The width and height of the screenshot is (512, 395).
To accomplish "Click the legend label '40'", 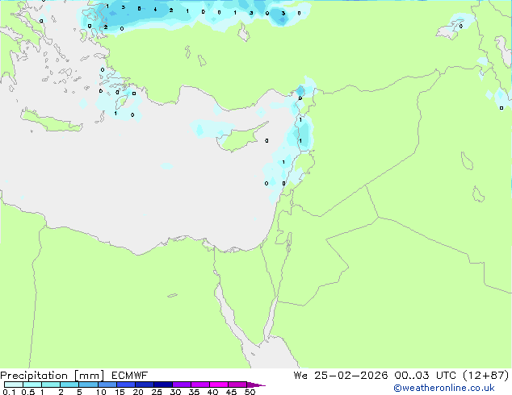I will click(212, 392).
